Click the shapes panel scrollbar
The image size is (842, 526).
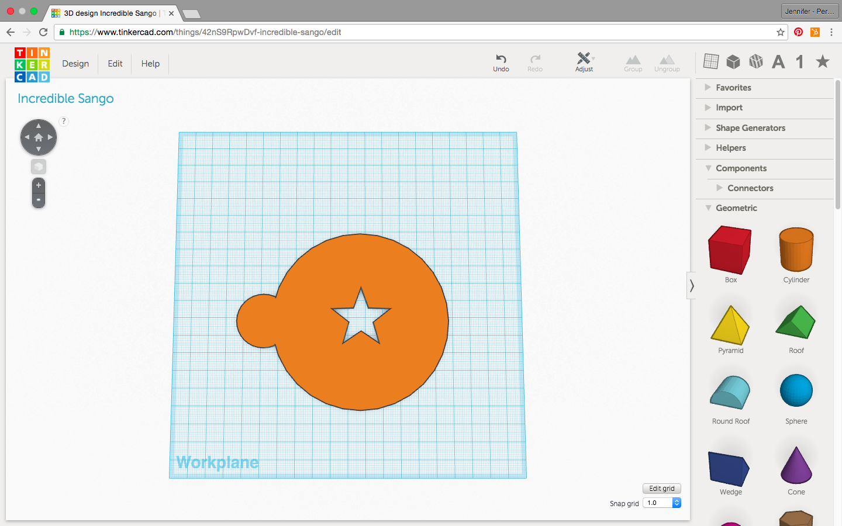(x=838, y=144)
